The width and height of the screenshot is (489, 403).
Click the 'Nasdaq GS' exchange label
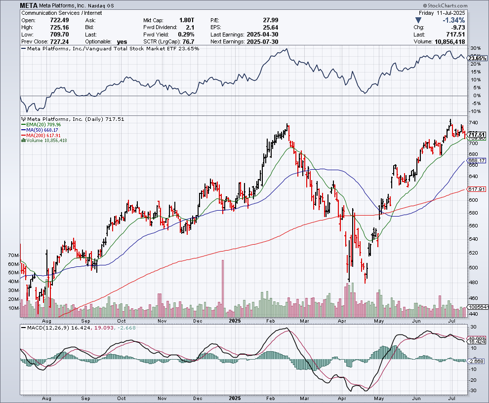point(101,5)
